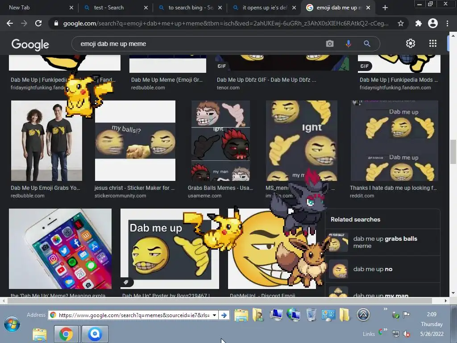Image resolution: width=457 pixels, height=343 pixels.
Task: Open the t-shirt couple image thumbnail
Action: coord(46,141)
